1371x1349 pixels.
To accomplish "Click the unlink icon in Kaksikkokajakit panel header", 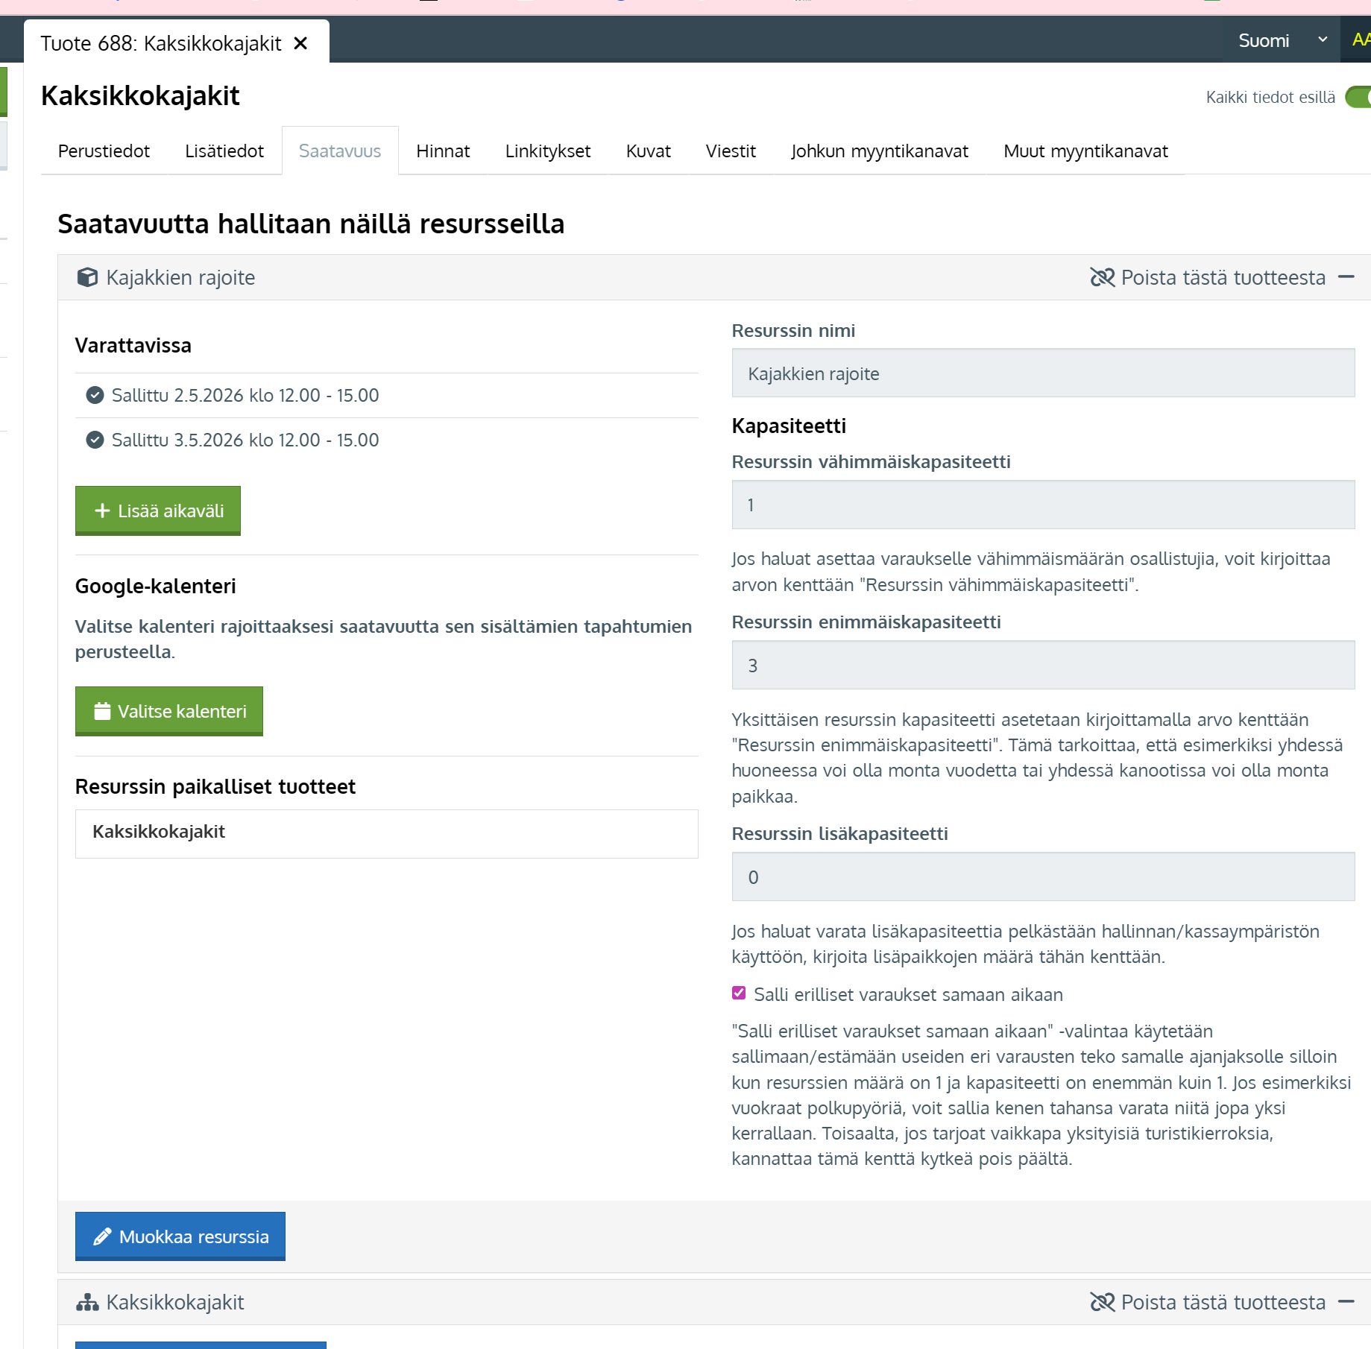I will pos(1103,1302).
